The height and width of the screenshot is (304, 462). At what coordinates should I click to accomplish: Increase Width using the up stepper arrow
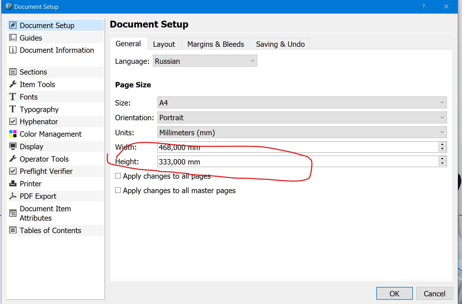pyautogui.click(x=442, y=145)
